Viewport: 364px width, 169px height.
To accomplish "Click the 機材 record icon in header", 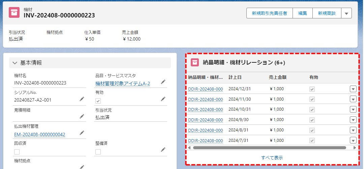I will point(14,12).
